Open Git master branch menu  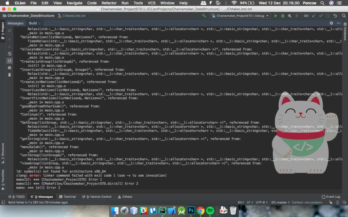280,202
